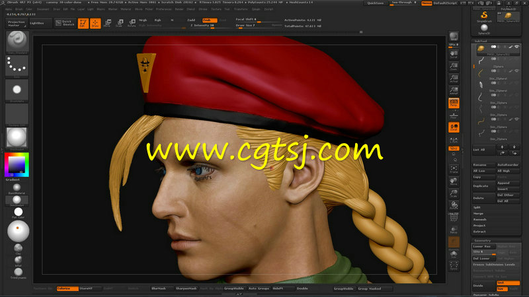Select the Sphere3D tool icon
Screen dimensions: 529x297
(484, 29)
